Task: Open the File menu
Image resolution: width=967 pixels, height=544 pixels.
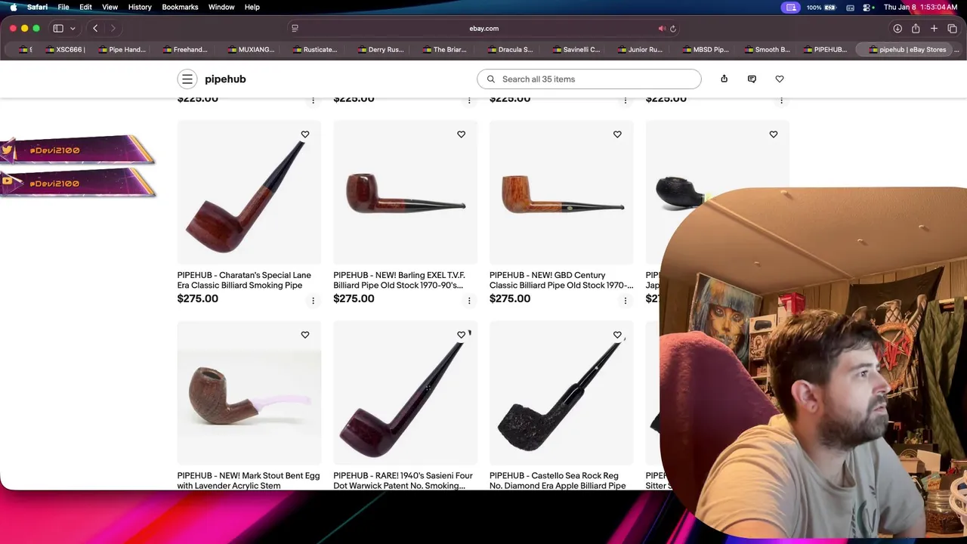Action: click(x=63, y=7)
